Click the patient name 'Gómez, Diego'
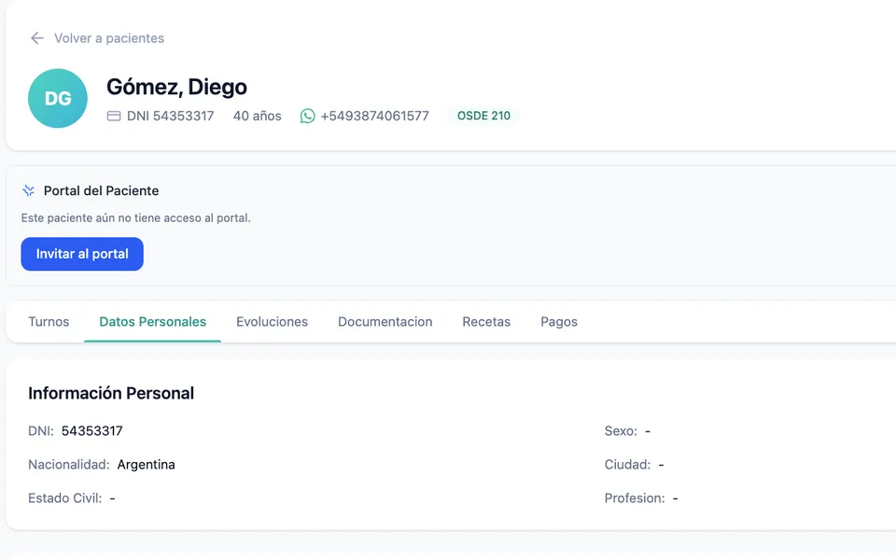 (176, 87)
